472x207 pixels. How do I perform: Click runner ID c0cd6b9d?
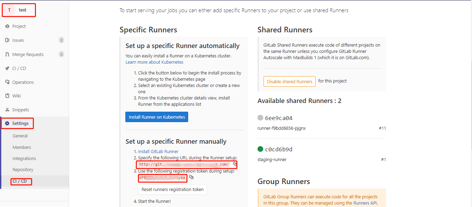pos(279,149)
